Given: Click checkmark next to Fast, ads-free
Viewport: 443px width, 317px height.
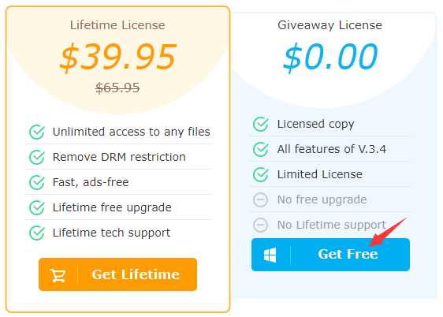Looking at the screenshot, I should point(37,182).
